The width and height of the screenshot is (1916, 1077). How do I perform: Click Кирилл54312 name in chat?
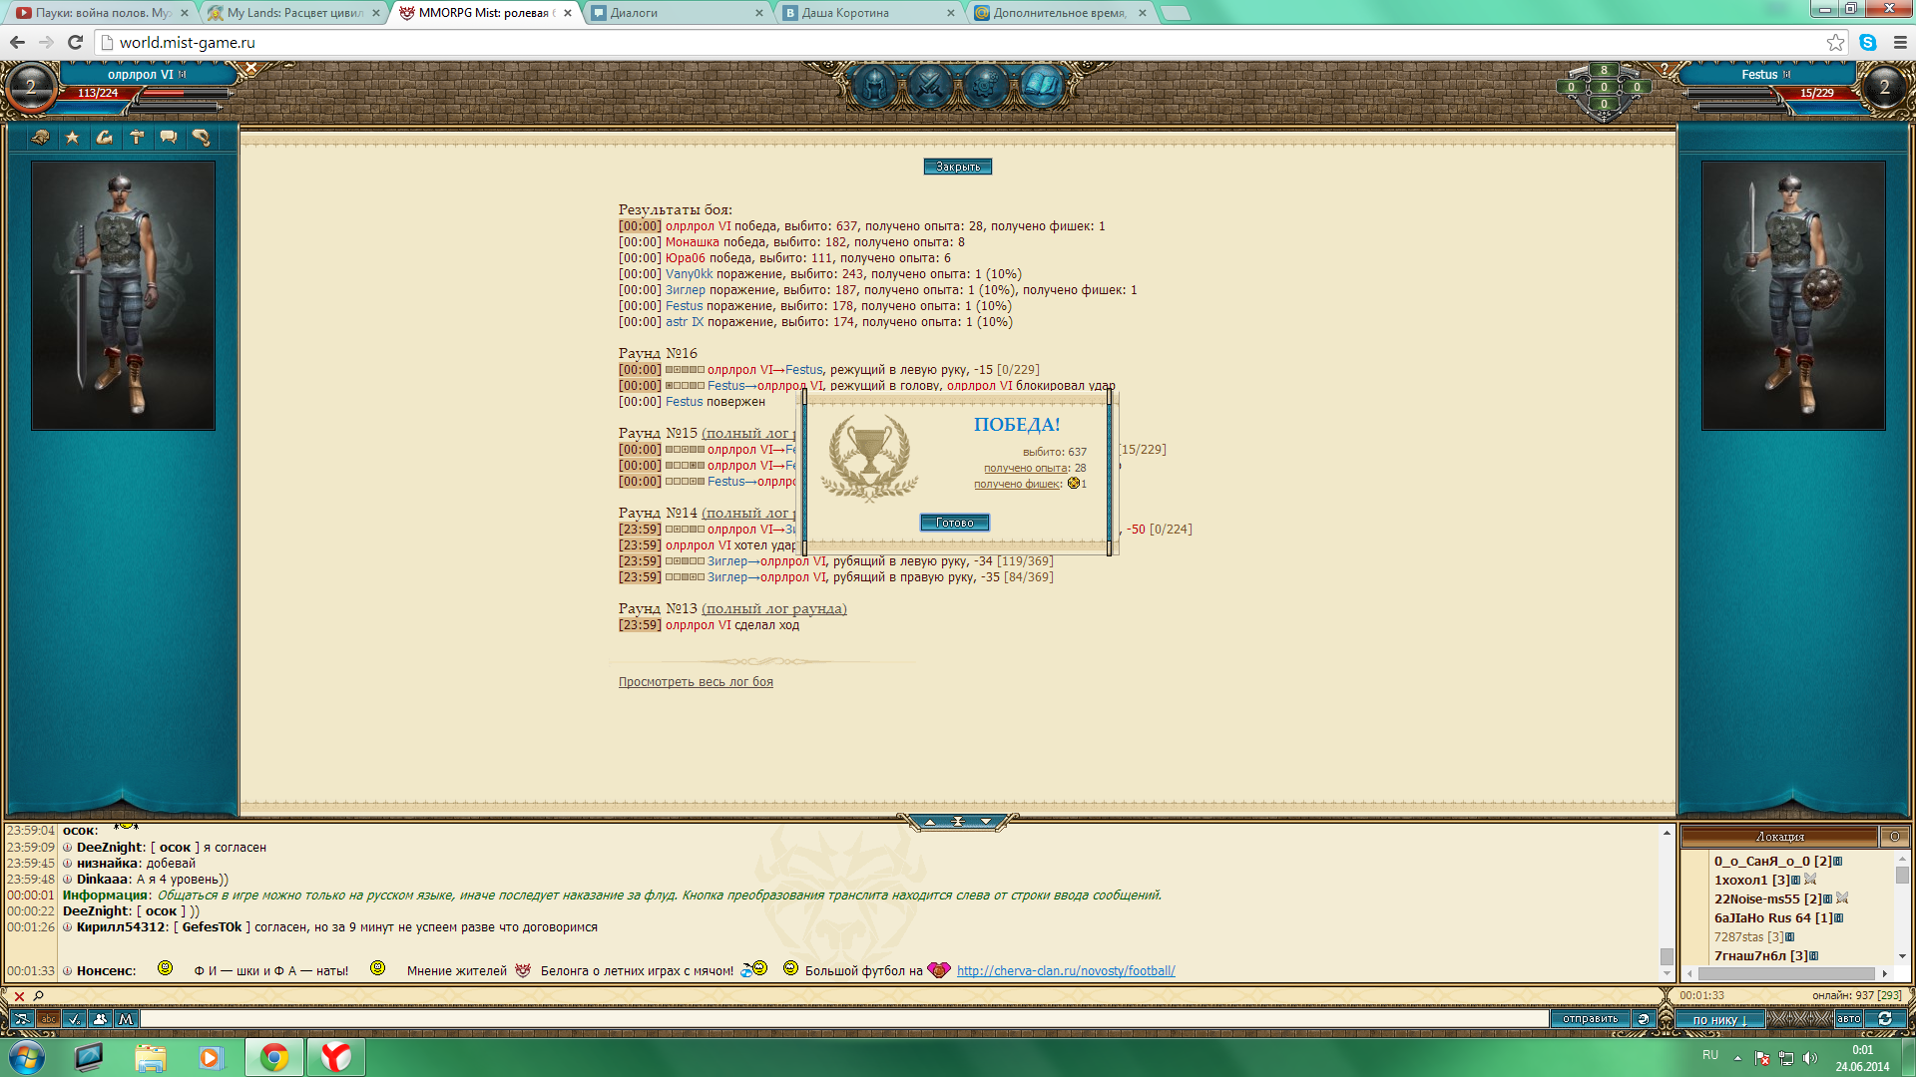click(x=121, y=927)
